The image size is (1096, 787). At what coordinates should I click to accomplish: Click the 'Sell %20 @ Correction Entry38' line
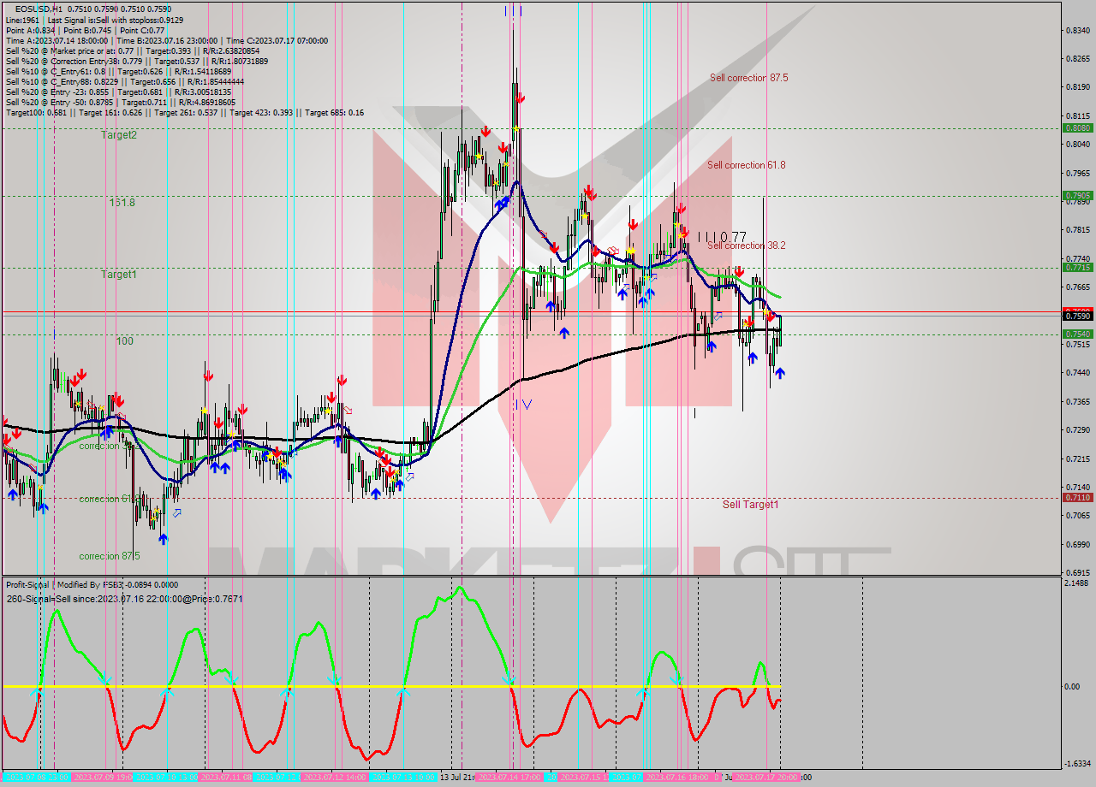(x=137, y=61)
